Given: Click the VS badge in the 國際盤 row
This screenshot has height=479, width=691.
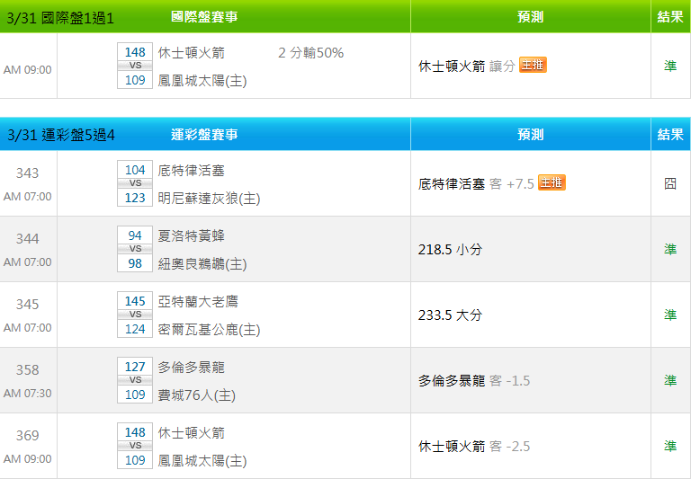Looking at the screenshot, I should 135,66.
